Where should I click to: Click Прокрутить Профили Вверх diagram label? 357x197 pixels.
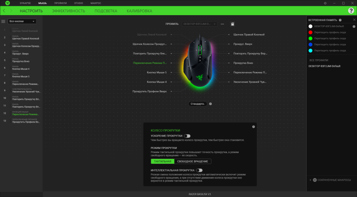point(150,91)
